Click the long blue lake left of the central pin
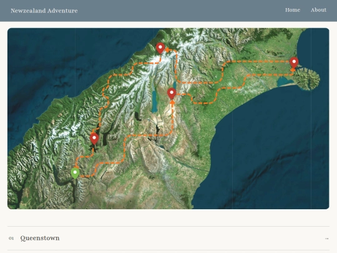 click(x=154, y=101)
